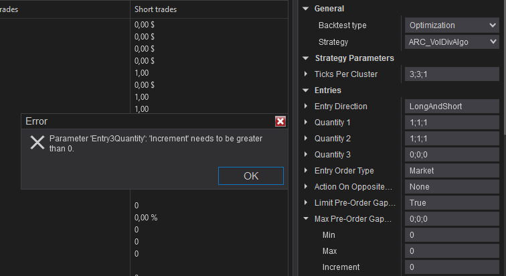Click the Min value field
506x276 pixels.
pyautogui.click(x=452, y=235)
